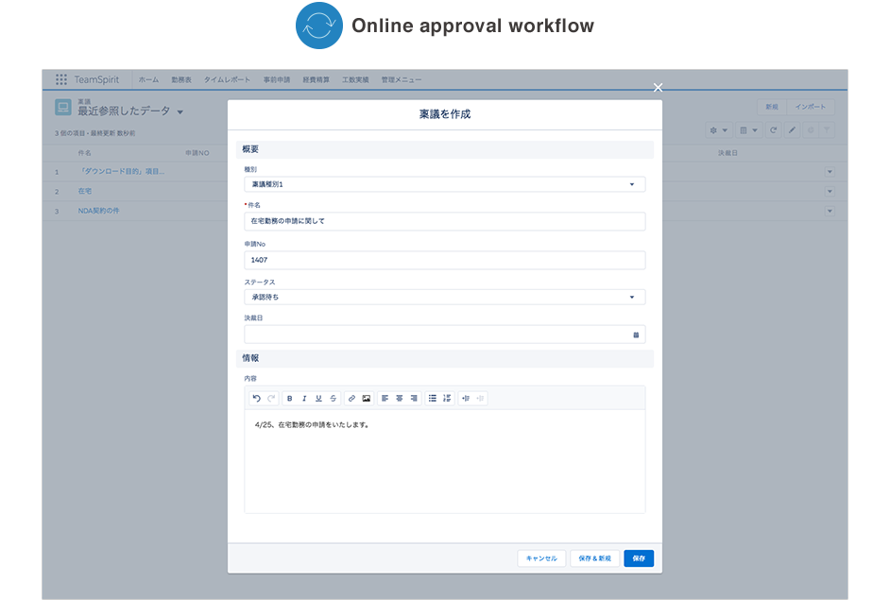Open the calendar picker for 決裁日

pos(636,334)
